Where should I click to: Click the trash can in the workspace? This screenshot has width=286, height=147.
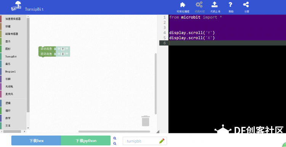click(x=146, y=121)
